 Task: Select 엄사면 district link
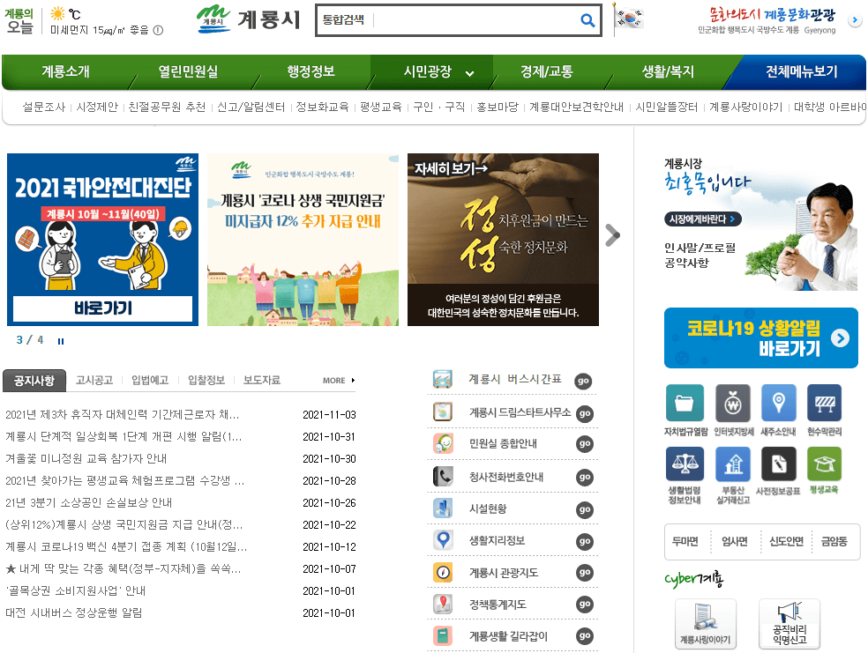pyautogui.click(x=735, y=542)
